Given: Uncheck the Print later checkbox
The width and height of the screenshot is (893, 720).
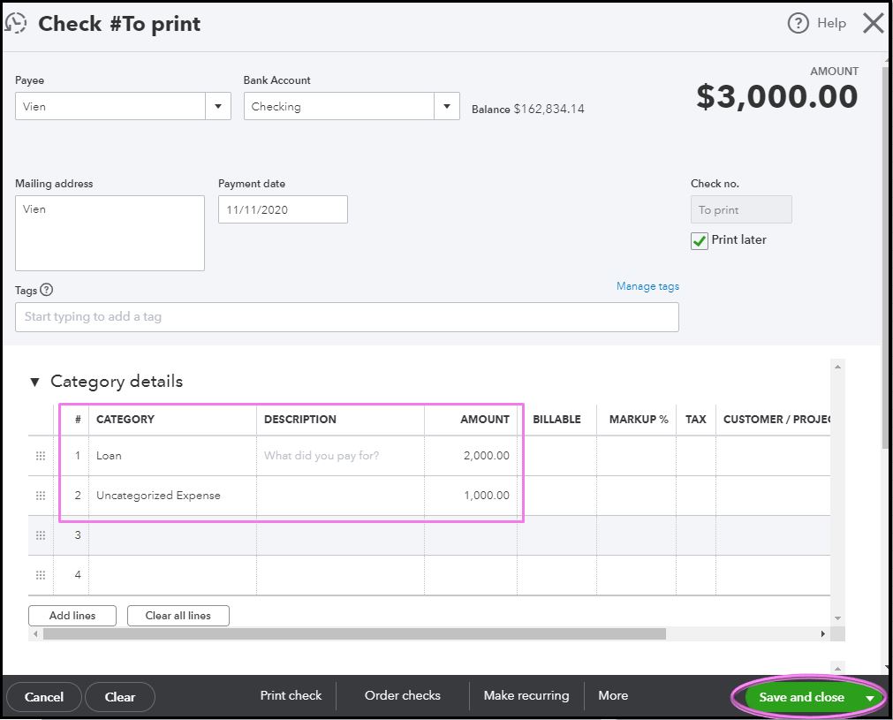Looking at the screenshot, I should 700,240.
